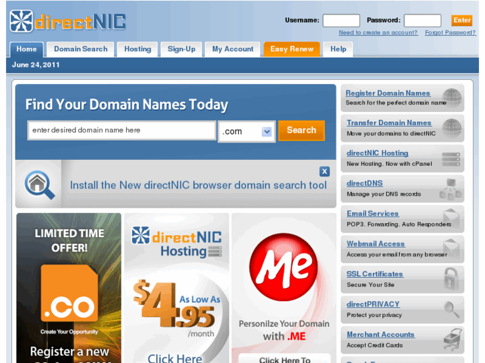Click 'Accept Credit Cards' text

pyautogui.click(x=374, y=346)
